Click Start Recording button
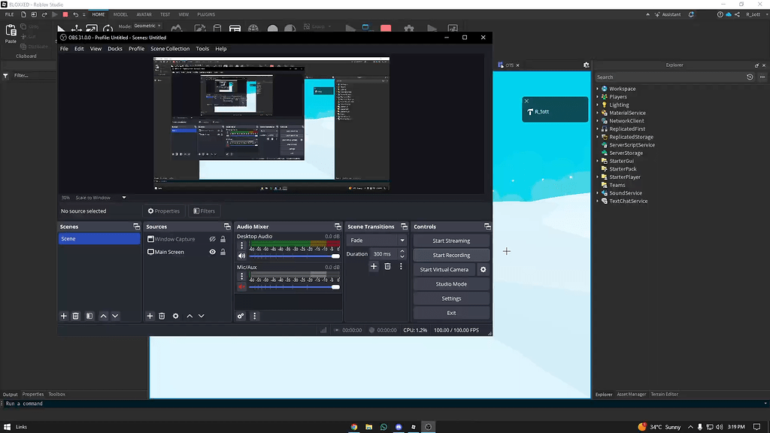The height and width of the screenshot is (433, 770). click(x=451, y=256)
